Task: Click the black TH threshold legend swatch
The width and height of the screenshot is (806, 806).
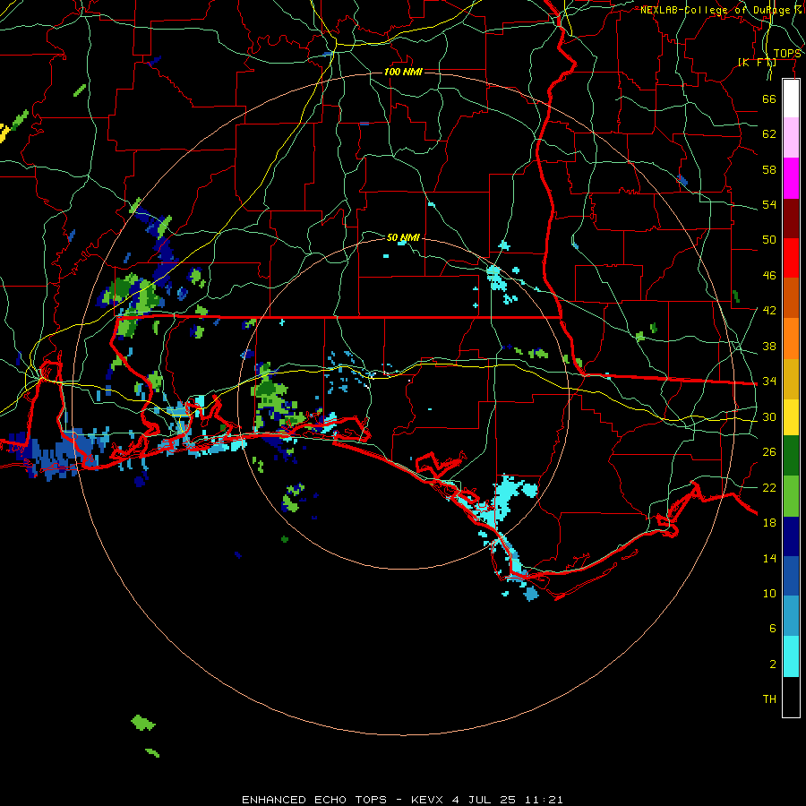Action: [791, 697]
